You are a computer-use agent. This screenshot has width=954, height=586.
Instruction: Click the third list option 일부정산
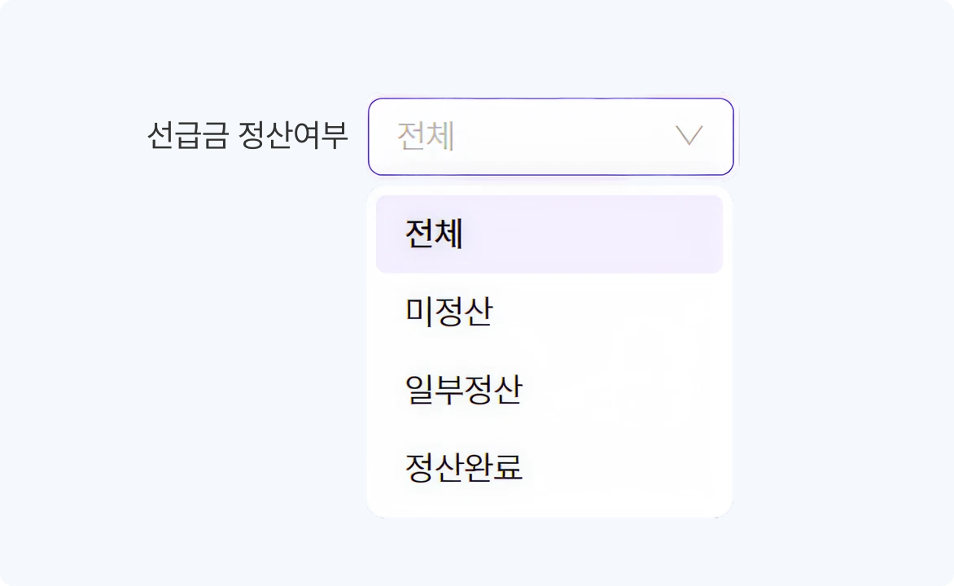click(464, 389)
